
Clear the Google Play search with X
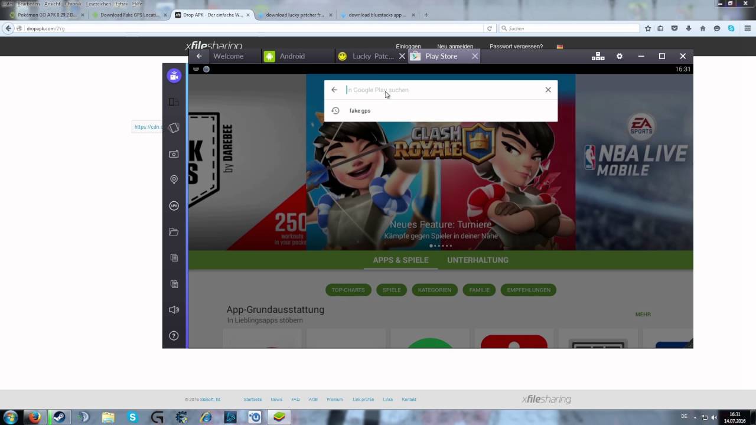[548, 90]
